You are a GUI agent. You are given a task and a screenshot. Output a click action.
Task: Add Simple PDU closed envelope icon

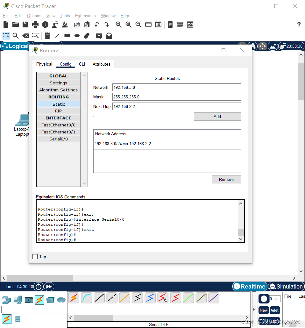pos(99,36)
